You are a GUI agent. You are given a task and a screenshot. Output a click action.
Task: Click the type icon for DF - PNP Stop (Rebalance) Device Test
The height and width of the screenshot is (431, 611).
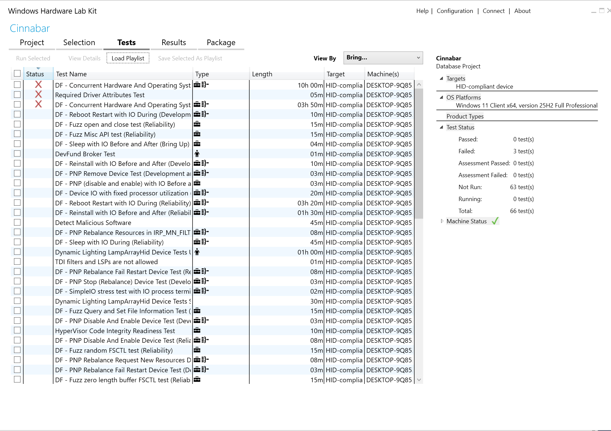tap(201, 281)
